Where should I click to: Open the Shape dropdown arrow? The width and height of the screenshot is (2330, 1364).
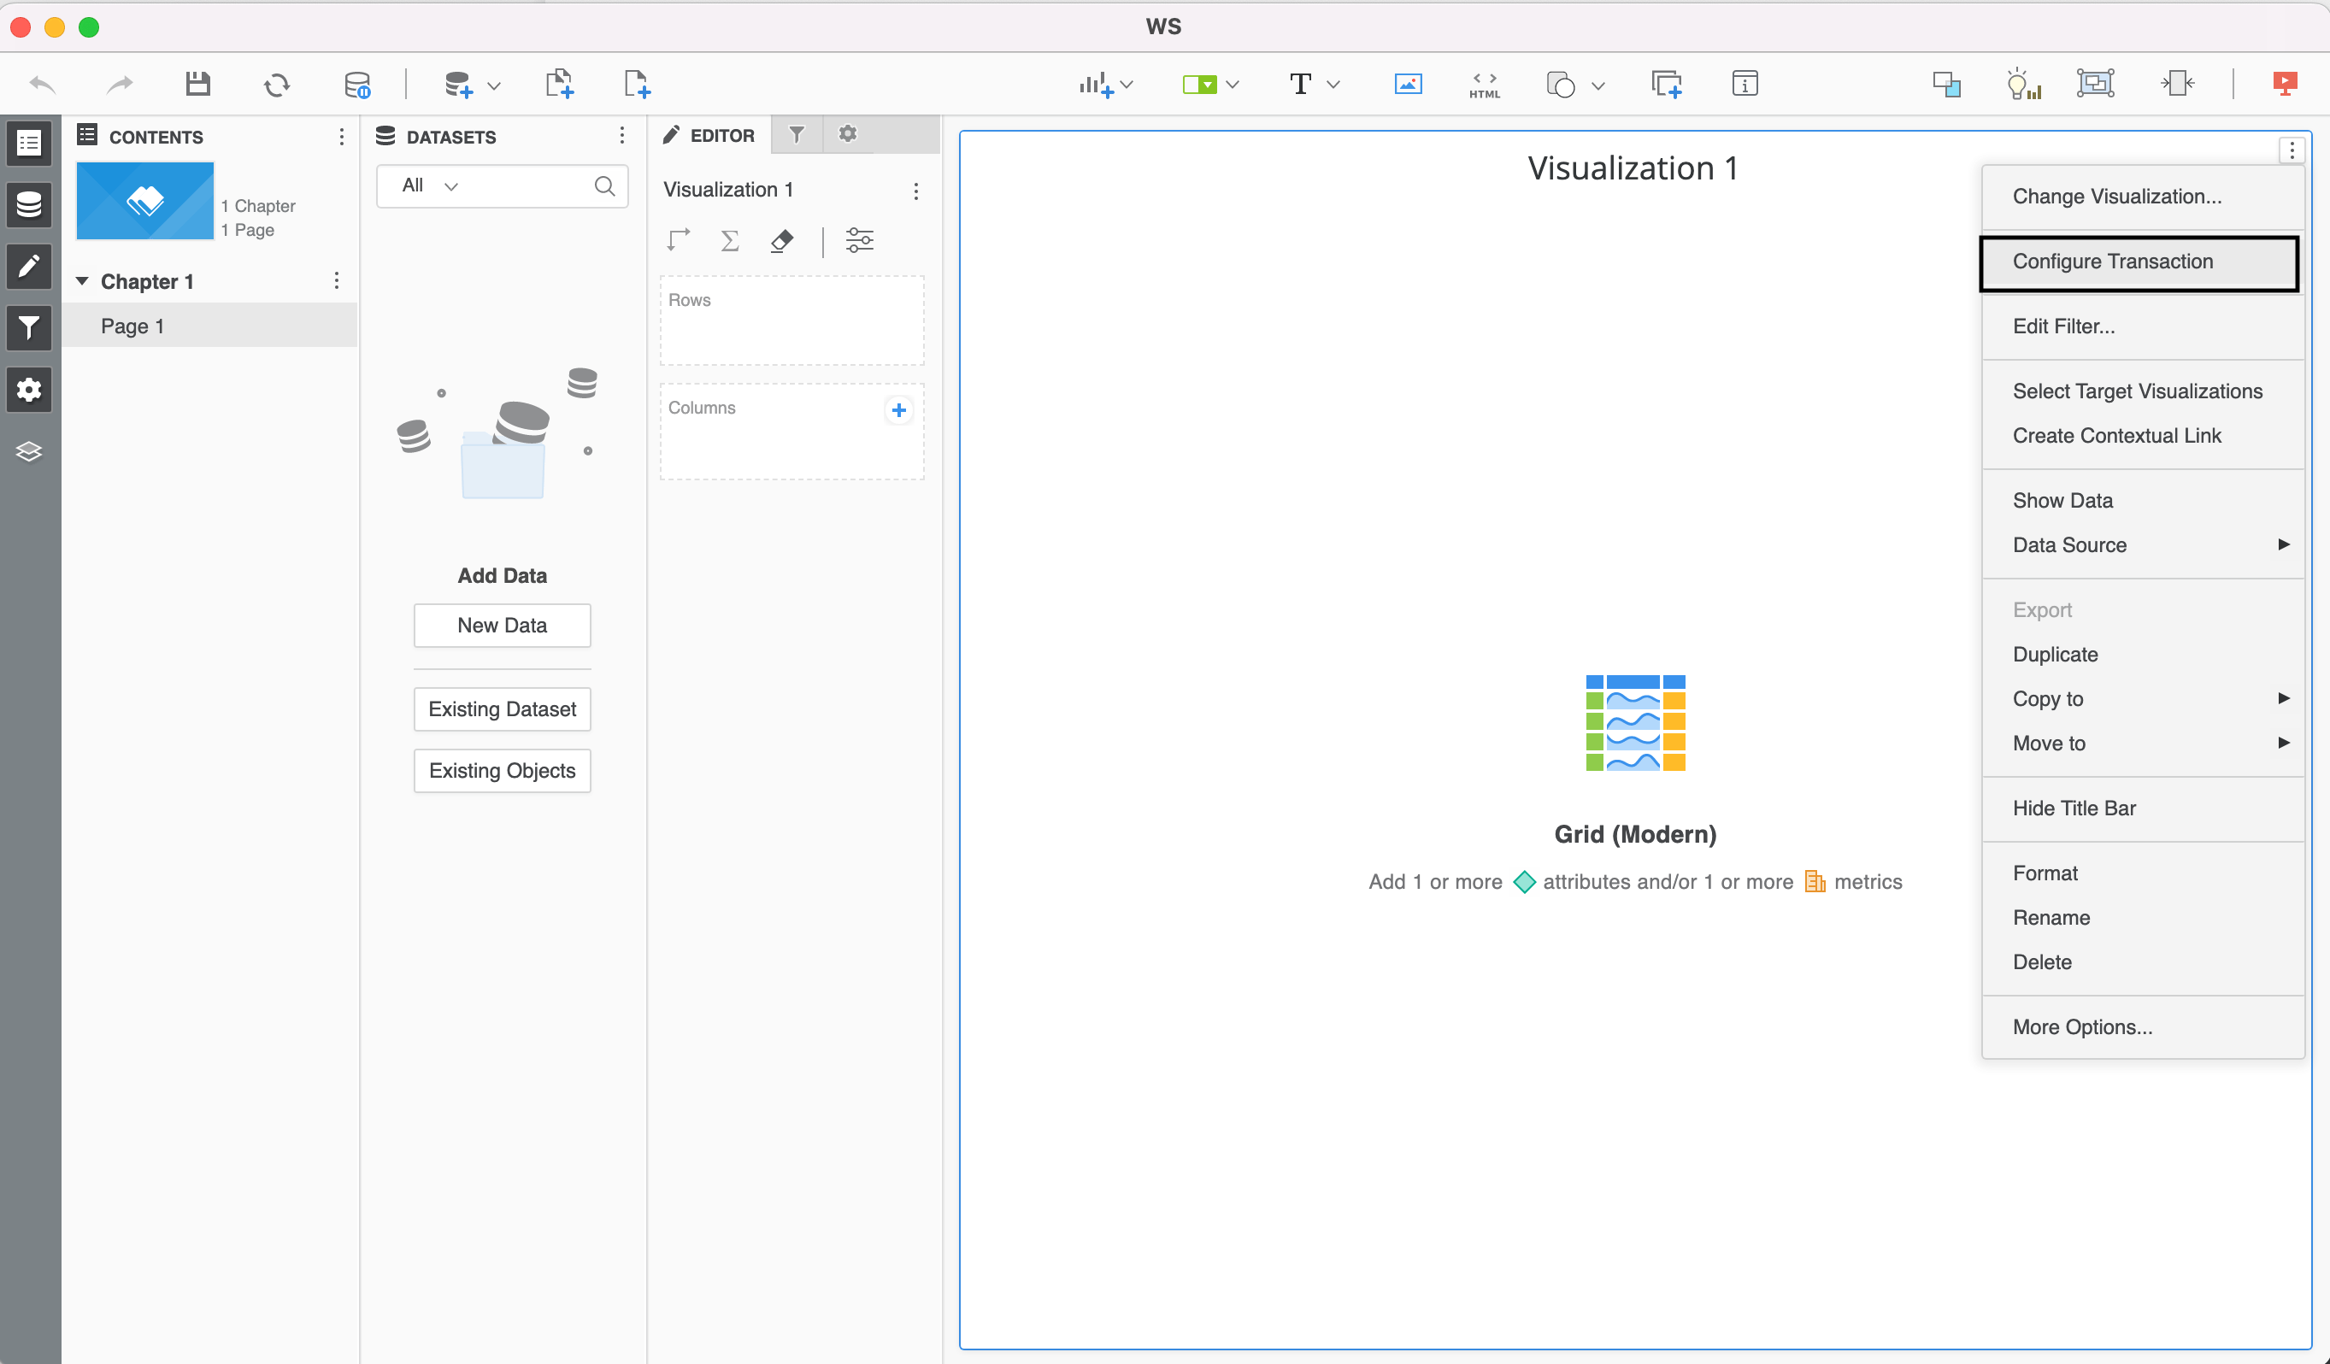click(1597, 85)
